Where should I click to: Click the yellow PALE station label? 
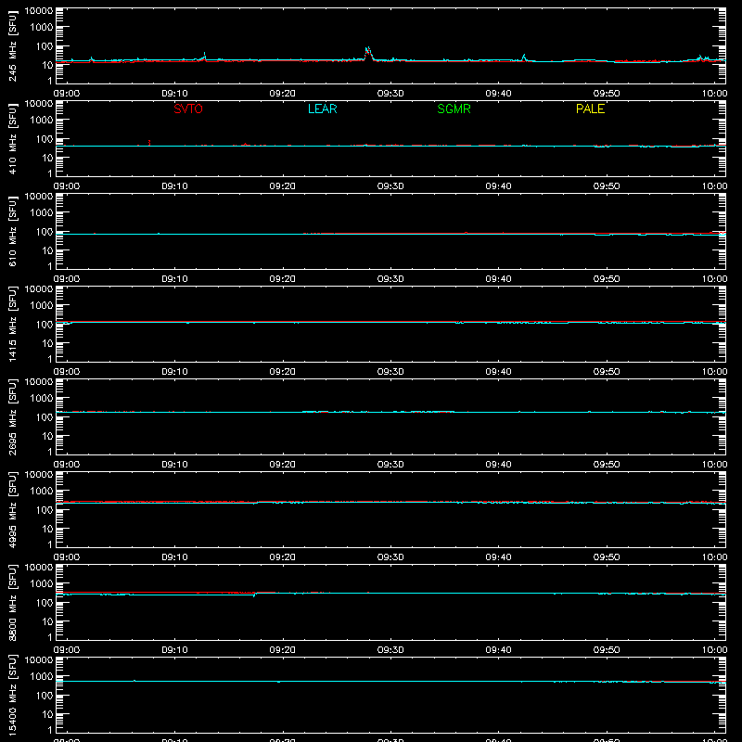point(590,109)
